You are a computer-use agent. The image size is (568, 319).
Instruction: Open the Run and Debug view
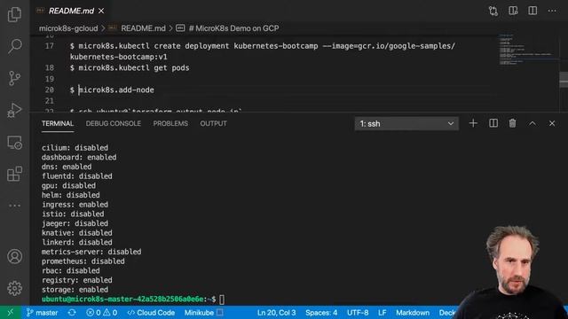point(14,110)
